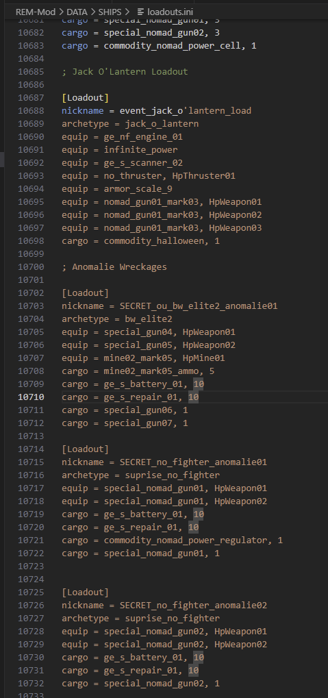Click 'SECRET_no_fighter_anomalie01' nickname
328x698 pixels.
click(x=193, y=462)
